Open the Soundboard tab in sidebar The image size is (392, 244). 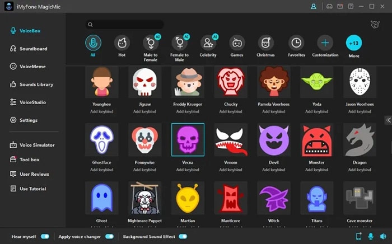pyautogui.click(x=32, y=49)
